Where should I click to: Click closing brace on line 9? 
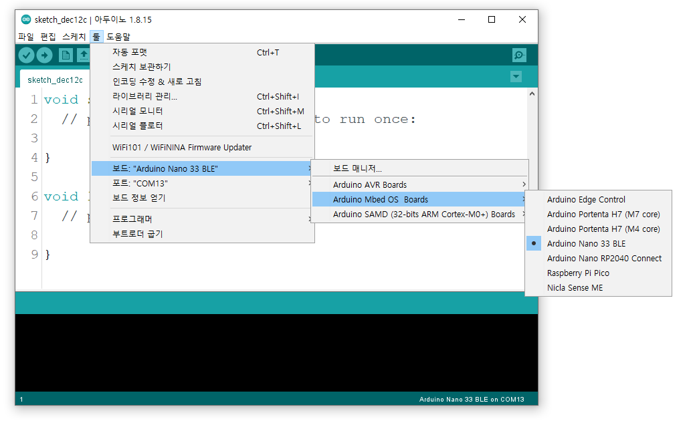pyautogui.click(x=47, y=255)
